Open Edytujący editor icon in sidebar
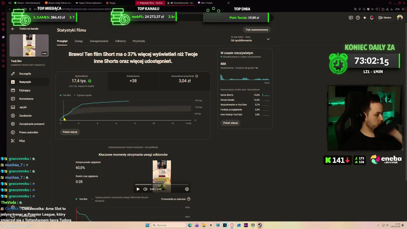The height and width of the screenshot is (229, 407). pyautogui.click(x=13, y=90)
